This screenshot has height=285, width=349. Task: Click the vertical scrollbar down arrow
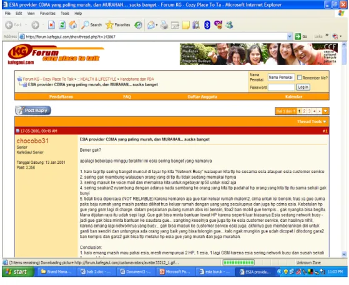345,254
